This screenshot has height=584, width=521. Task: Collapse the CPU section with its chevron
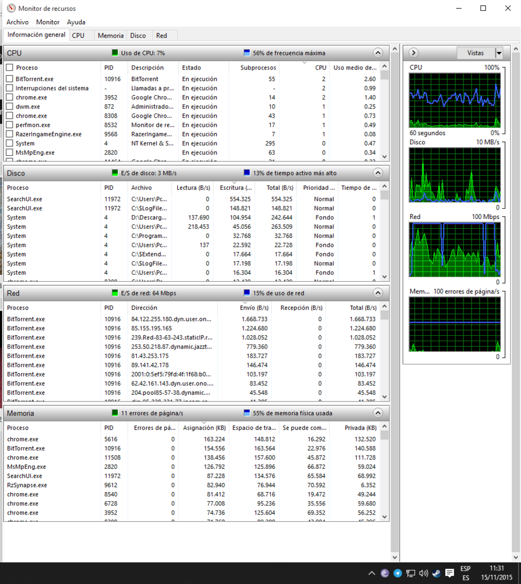(x=377, y=52)
